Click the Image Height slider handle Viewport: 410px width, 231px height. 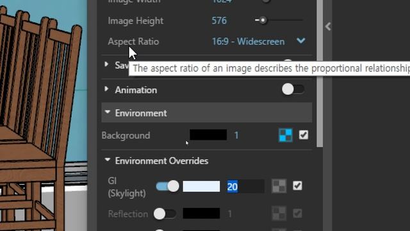click(x=263, y=20)
